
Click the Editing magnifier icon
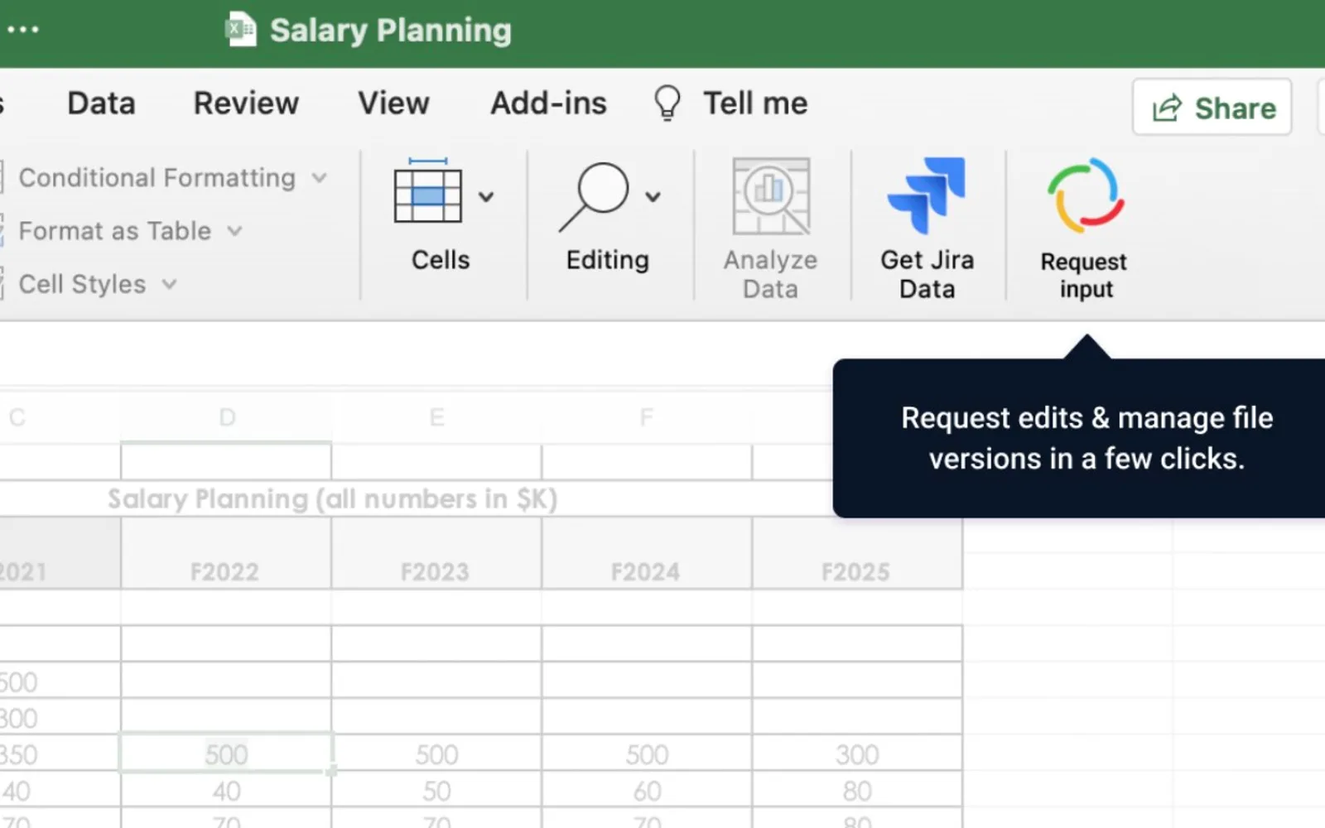[x=595, y=196]
